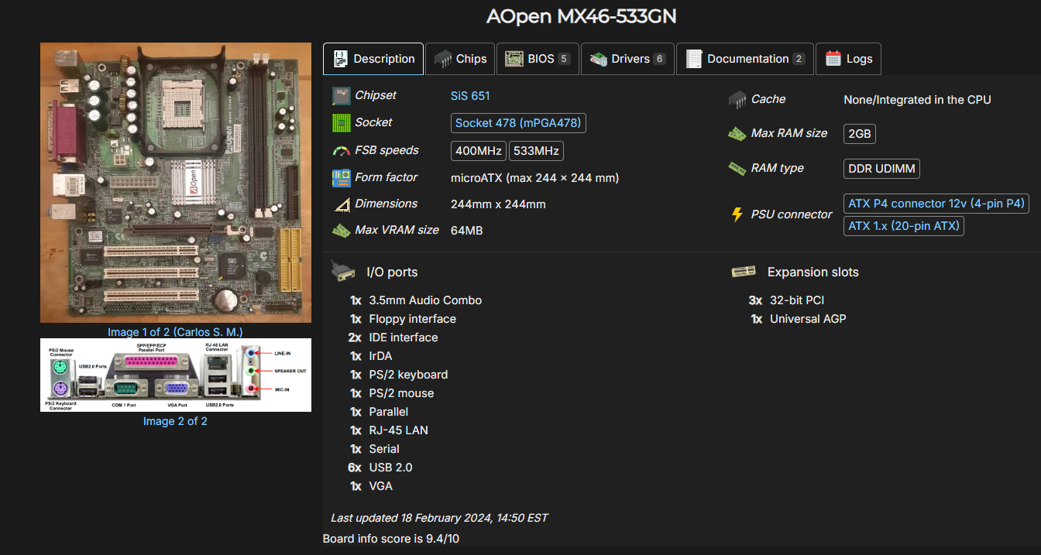The height and width of the screenshot is (555, 1041).
Task: Click the Image 1 of 2 caption link
Action: click(x=175, y=332)
